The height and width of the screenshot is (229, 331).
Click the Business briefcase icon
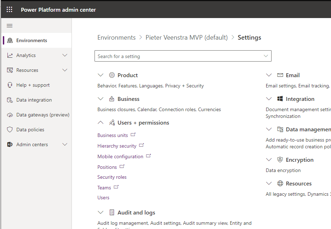click(x=112, y=99)
